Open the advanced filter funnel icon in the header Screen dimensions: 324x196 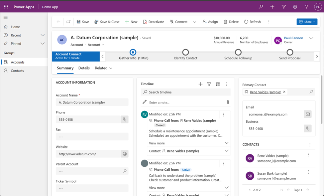pos(283,7)
